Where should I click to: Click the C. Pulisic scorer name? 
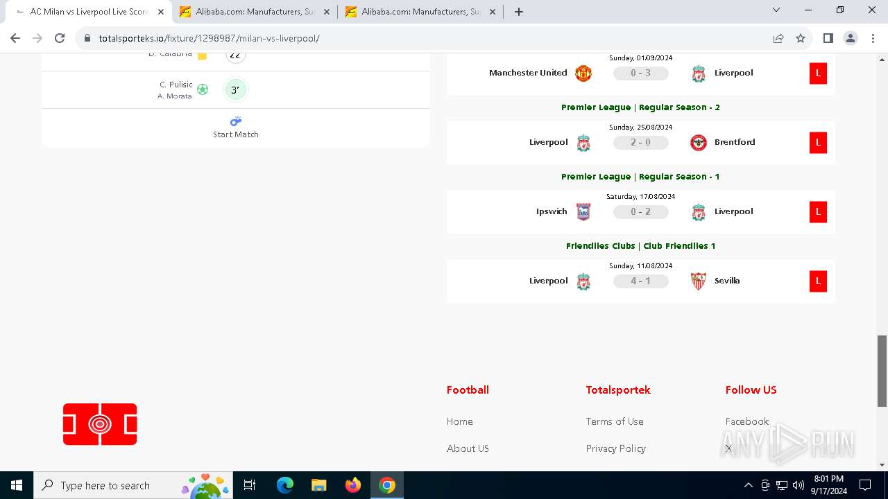[x=176, y=85]
